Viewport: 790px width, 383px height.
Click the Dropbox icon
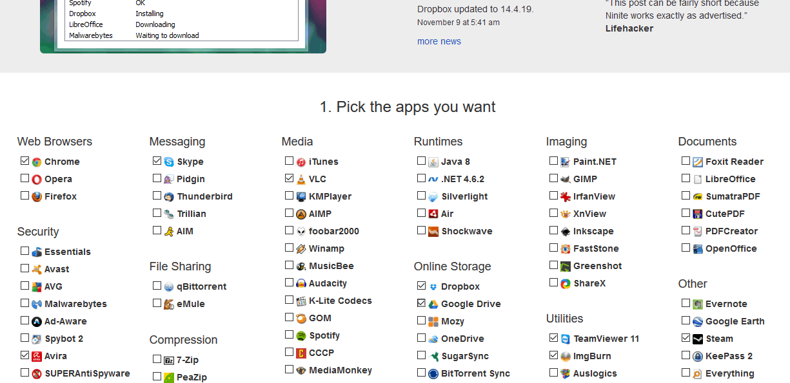coord(433,287)
